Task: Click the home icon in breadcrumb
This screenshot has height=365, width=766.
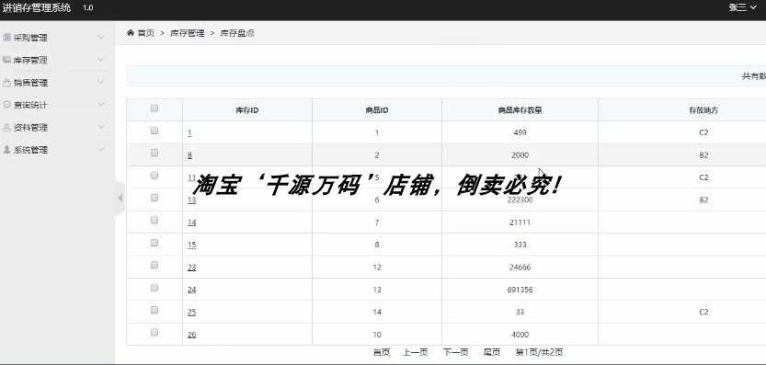Action: [x=131, y=33]
